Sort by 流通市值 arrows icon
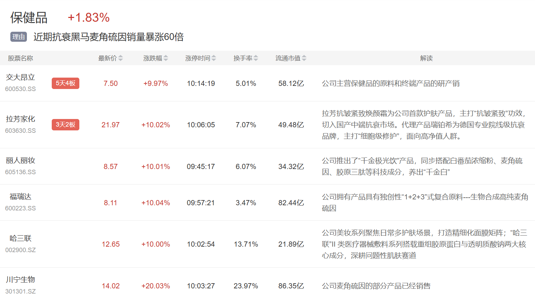 (304, 58)
